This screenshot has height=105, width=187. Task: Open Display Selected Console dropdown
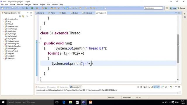[168, 87]
